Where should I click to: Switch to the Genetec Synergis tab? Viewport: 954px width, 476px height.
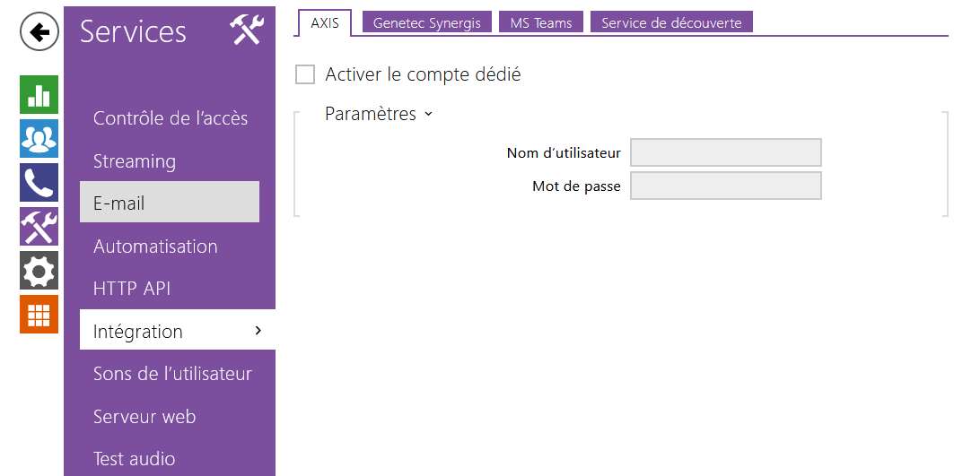coord(426,23)
